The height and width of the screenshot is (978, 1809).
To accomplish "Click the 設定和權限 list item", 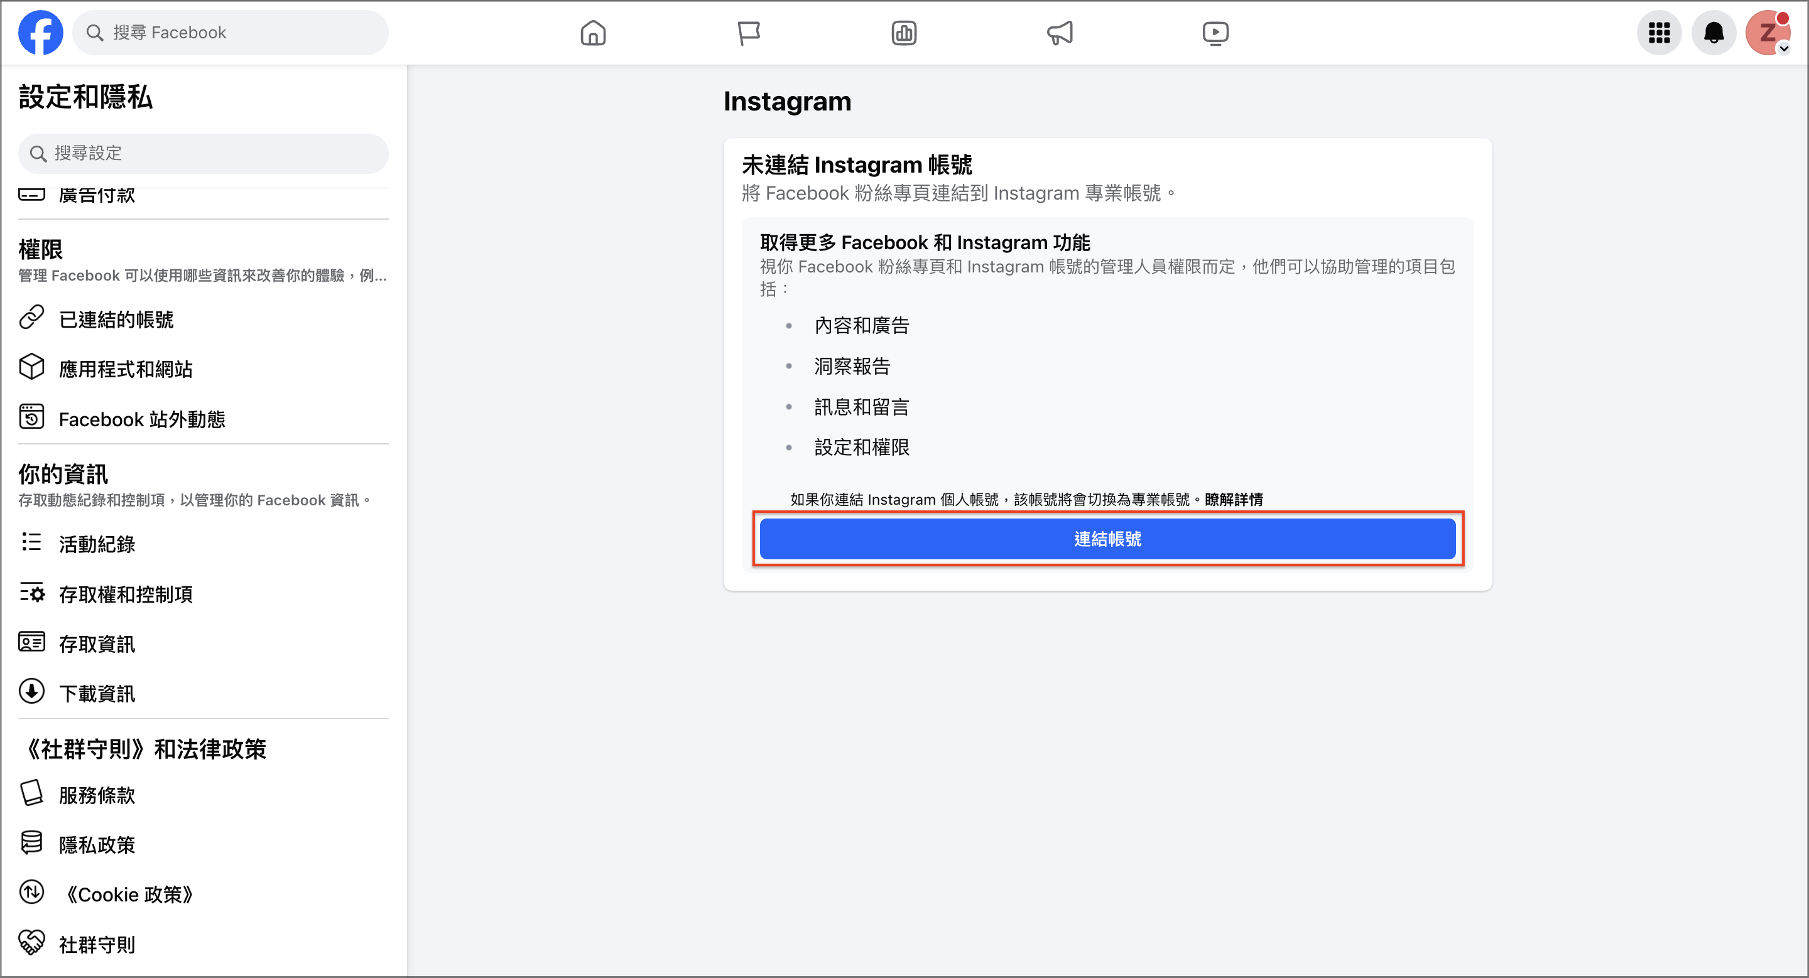I will click(x=862, y=447).
